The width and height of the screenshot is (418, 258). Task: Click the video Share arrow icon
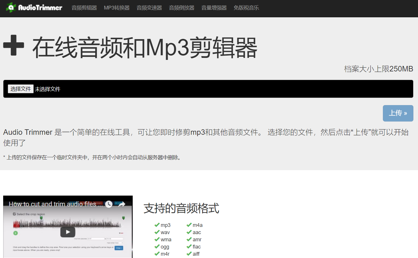click(122, 204)
